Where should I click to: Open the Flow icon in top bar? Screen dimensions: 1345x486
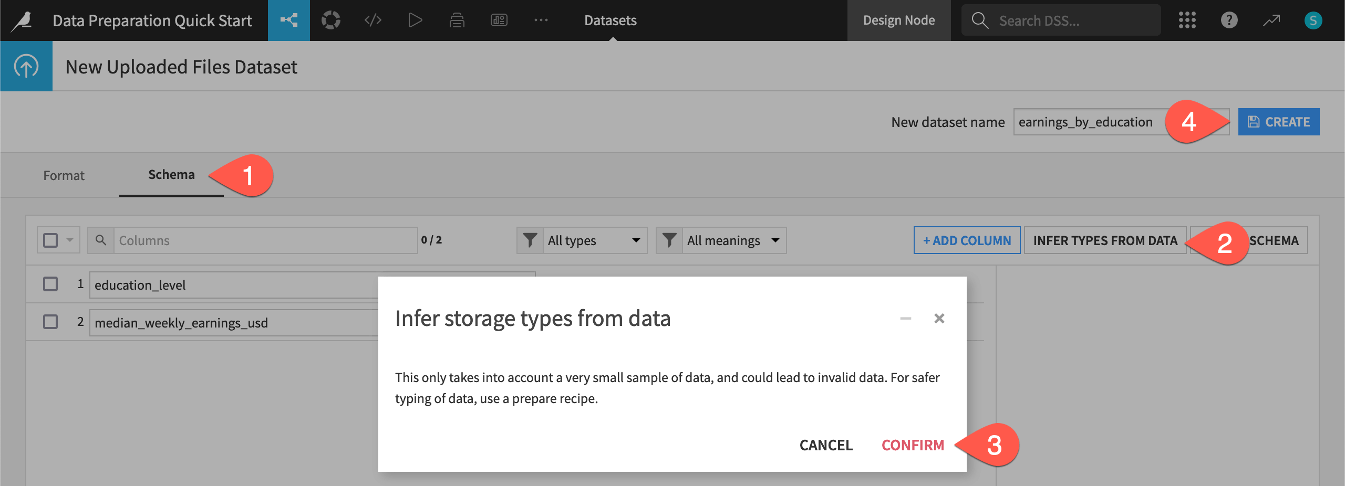[289, 20]
